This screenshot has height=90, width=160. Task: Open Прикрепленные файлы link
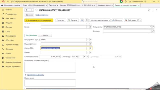tap(35, 75)
